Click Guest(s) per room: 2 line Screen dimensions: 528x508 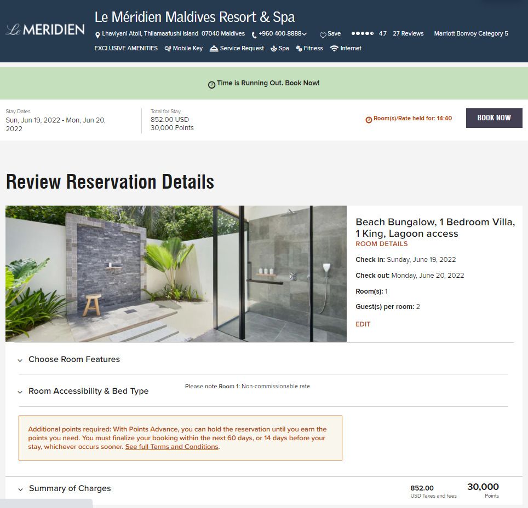pyautogui.click(x=388, y=307)
